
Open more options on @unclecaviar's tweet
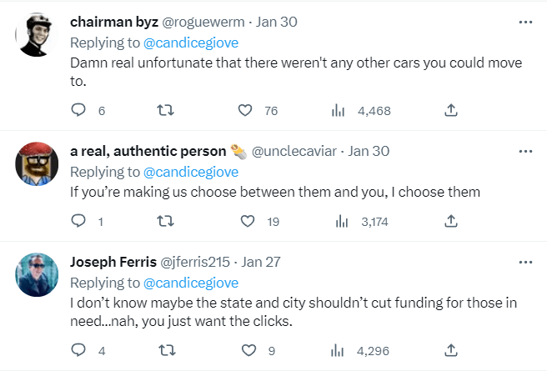(525, 152)
